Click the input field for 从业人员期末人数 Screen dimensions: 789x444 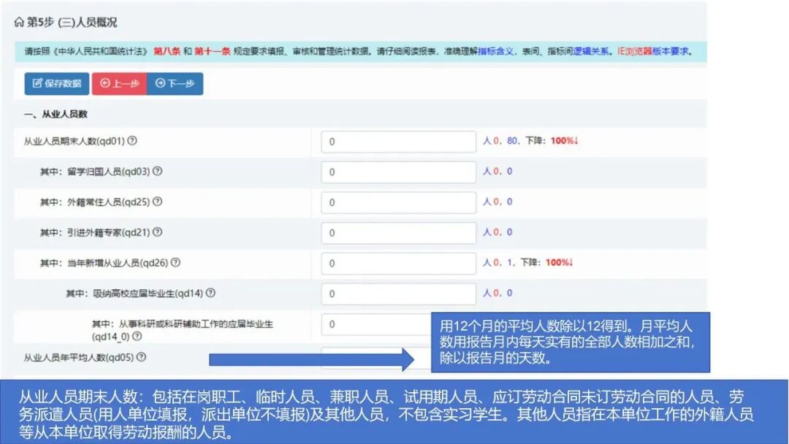point(397,141)
